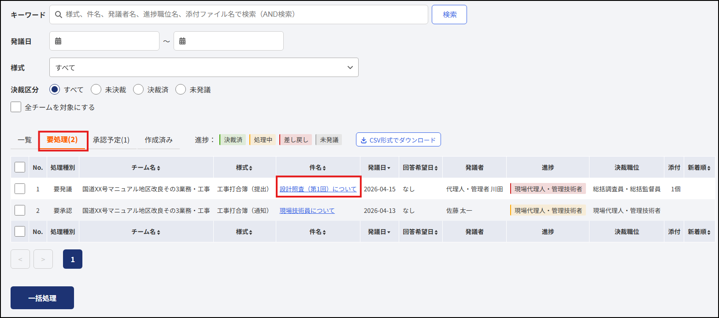Click the keyword search input field

point(239,15)
